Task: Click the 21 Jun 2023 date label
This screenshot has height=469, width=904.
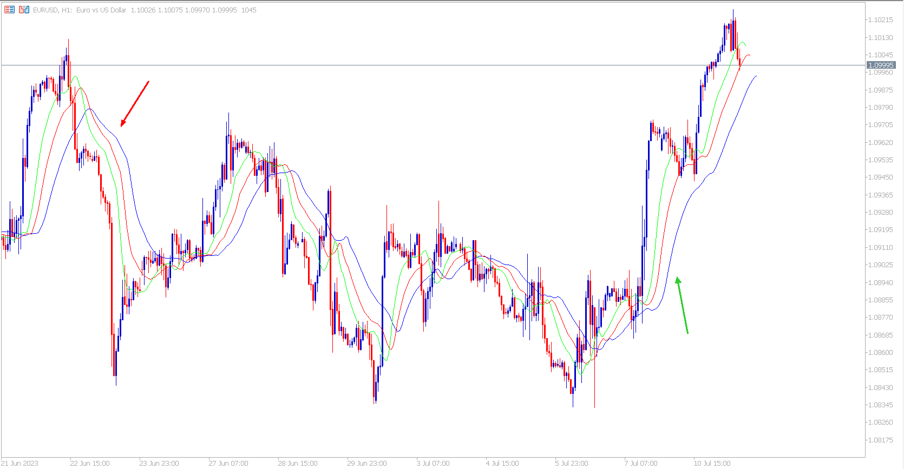Action: pyautogui.click(x=19, y=464)
